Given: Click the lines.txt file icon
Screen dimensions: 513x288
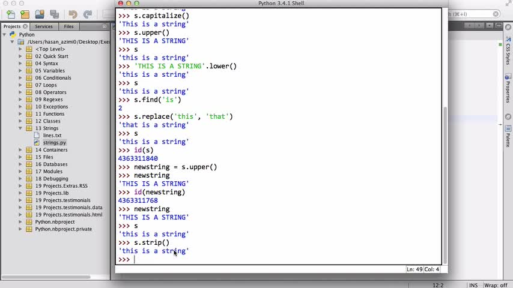Looking at the screenshot, I should tap(37, 136).
